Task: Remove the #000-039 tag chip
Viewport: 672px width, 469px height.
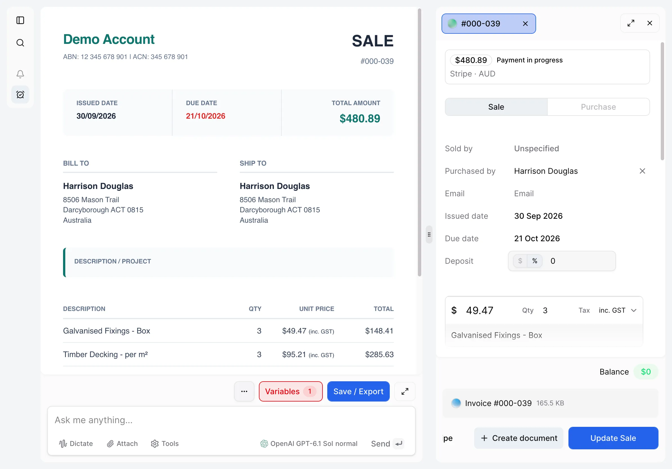Action: 525,24
